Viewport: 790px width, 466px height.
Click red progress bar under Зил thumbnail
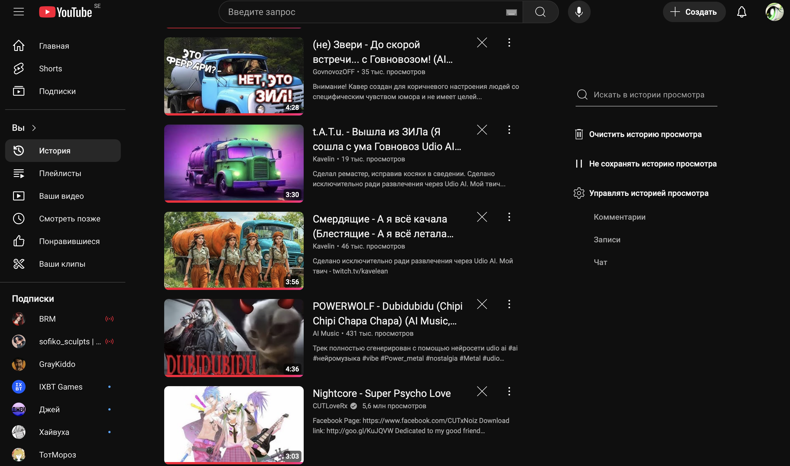tap(233, 114)
